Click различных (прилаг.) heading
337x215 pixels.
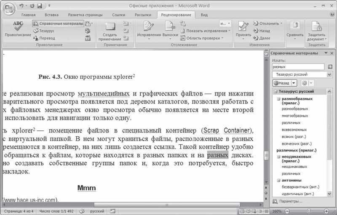coord(297,150)
